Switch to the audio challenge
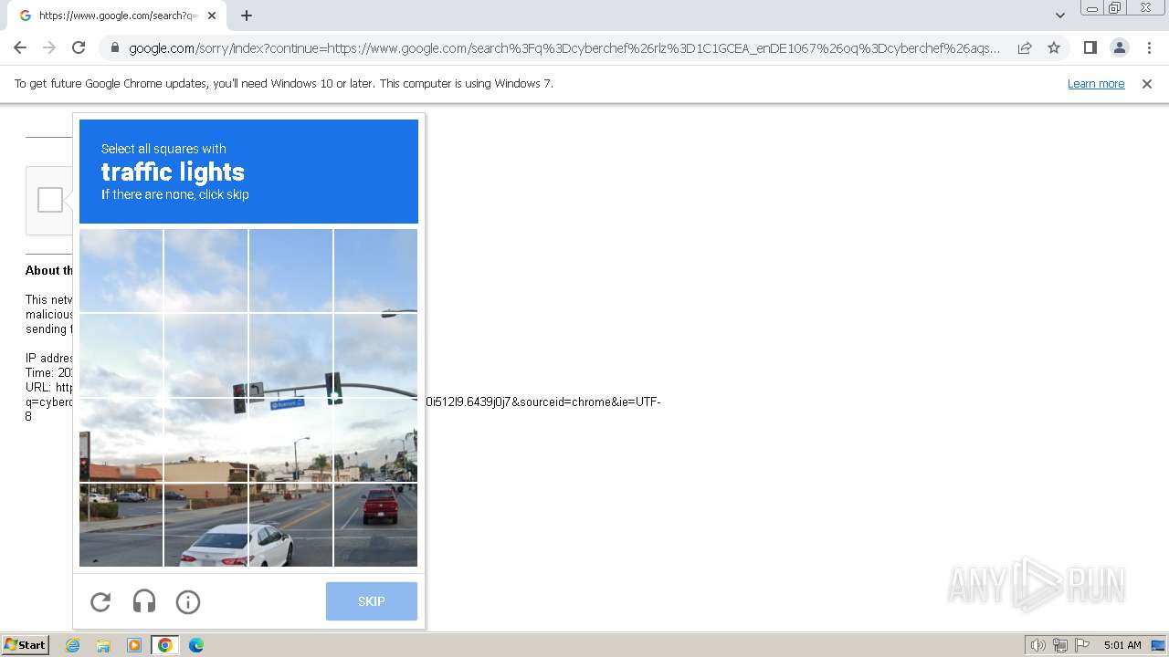The width and height of the screenshot is (1169, 657). tap(144, 601)
